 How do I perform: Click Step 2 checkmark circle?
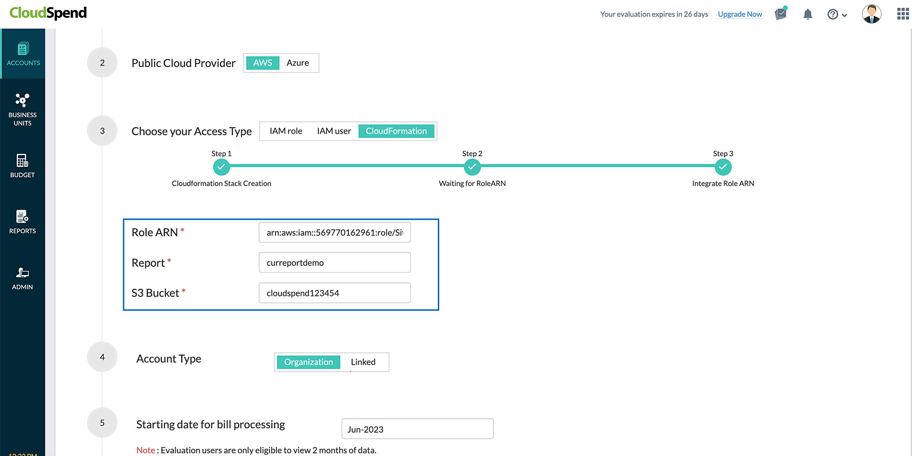click(x=472, y=167)
